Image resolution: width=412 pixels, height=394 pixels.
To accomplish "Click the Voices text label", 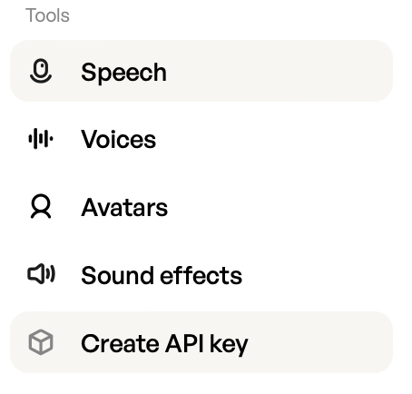I will (x=119, y=139).
